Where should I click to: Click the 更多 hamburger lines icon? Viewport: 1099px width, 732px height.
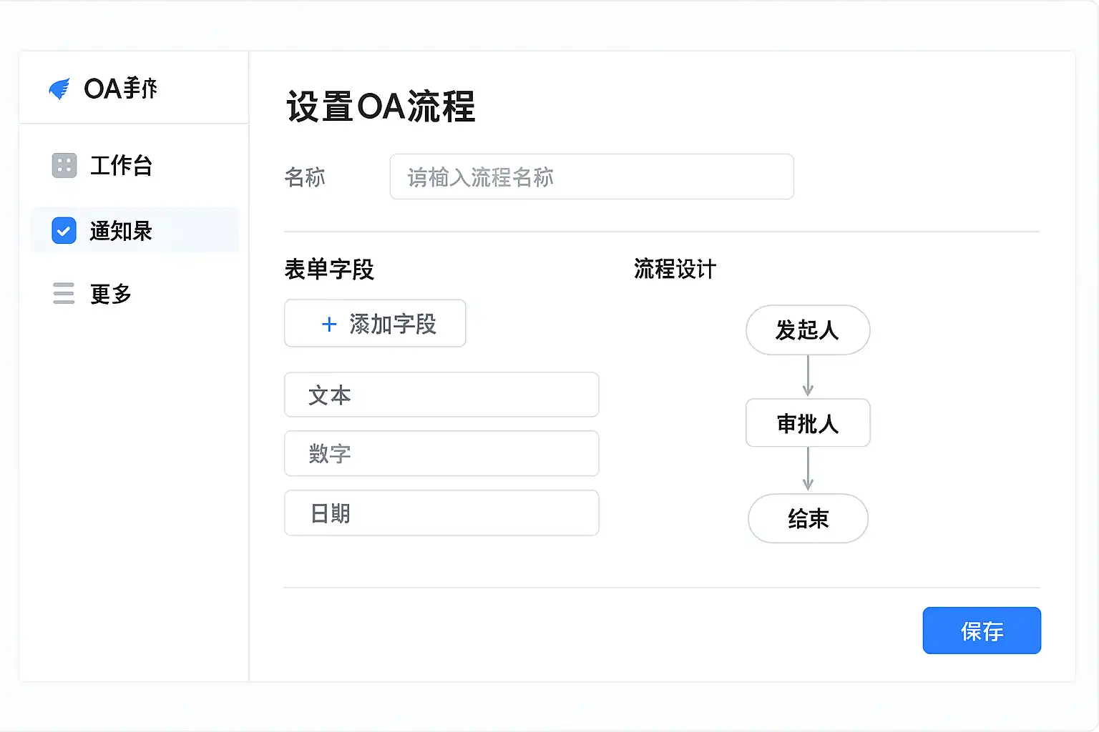(64, 293)
